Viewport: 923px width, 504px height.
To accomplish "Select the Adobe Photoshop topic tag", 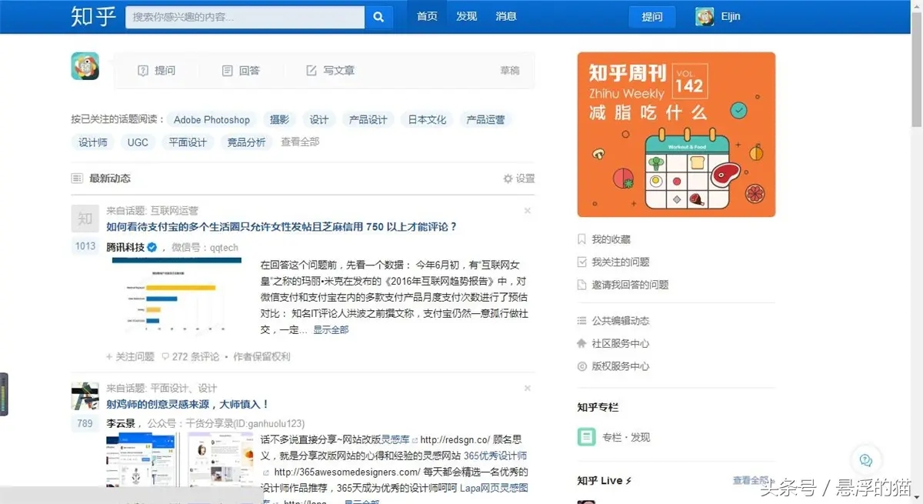I will pyautogui.click(x=212, y=120).
